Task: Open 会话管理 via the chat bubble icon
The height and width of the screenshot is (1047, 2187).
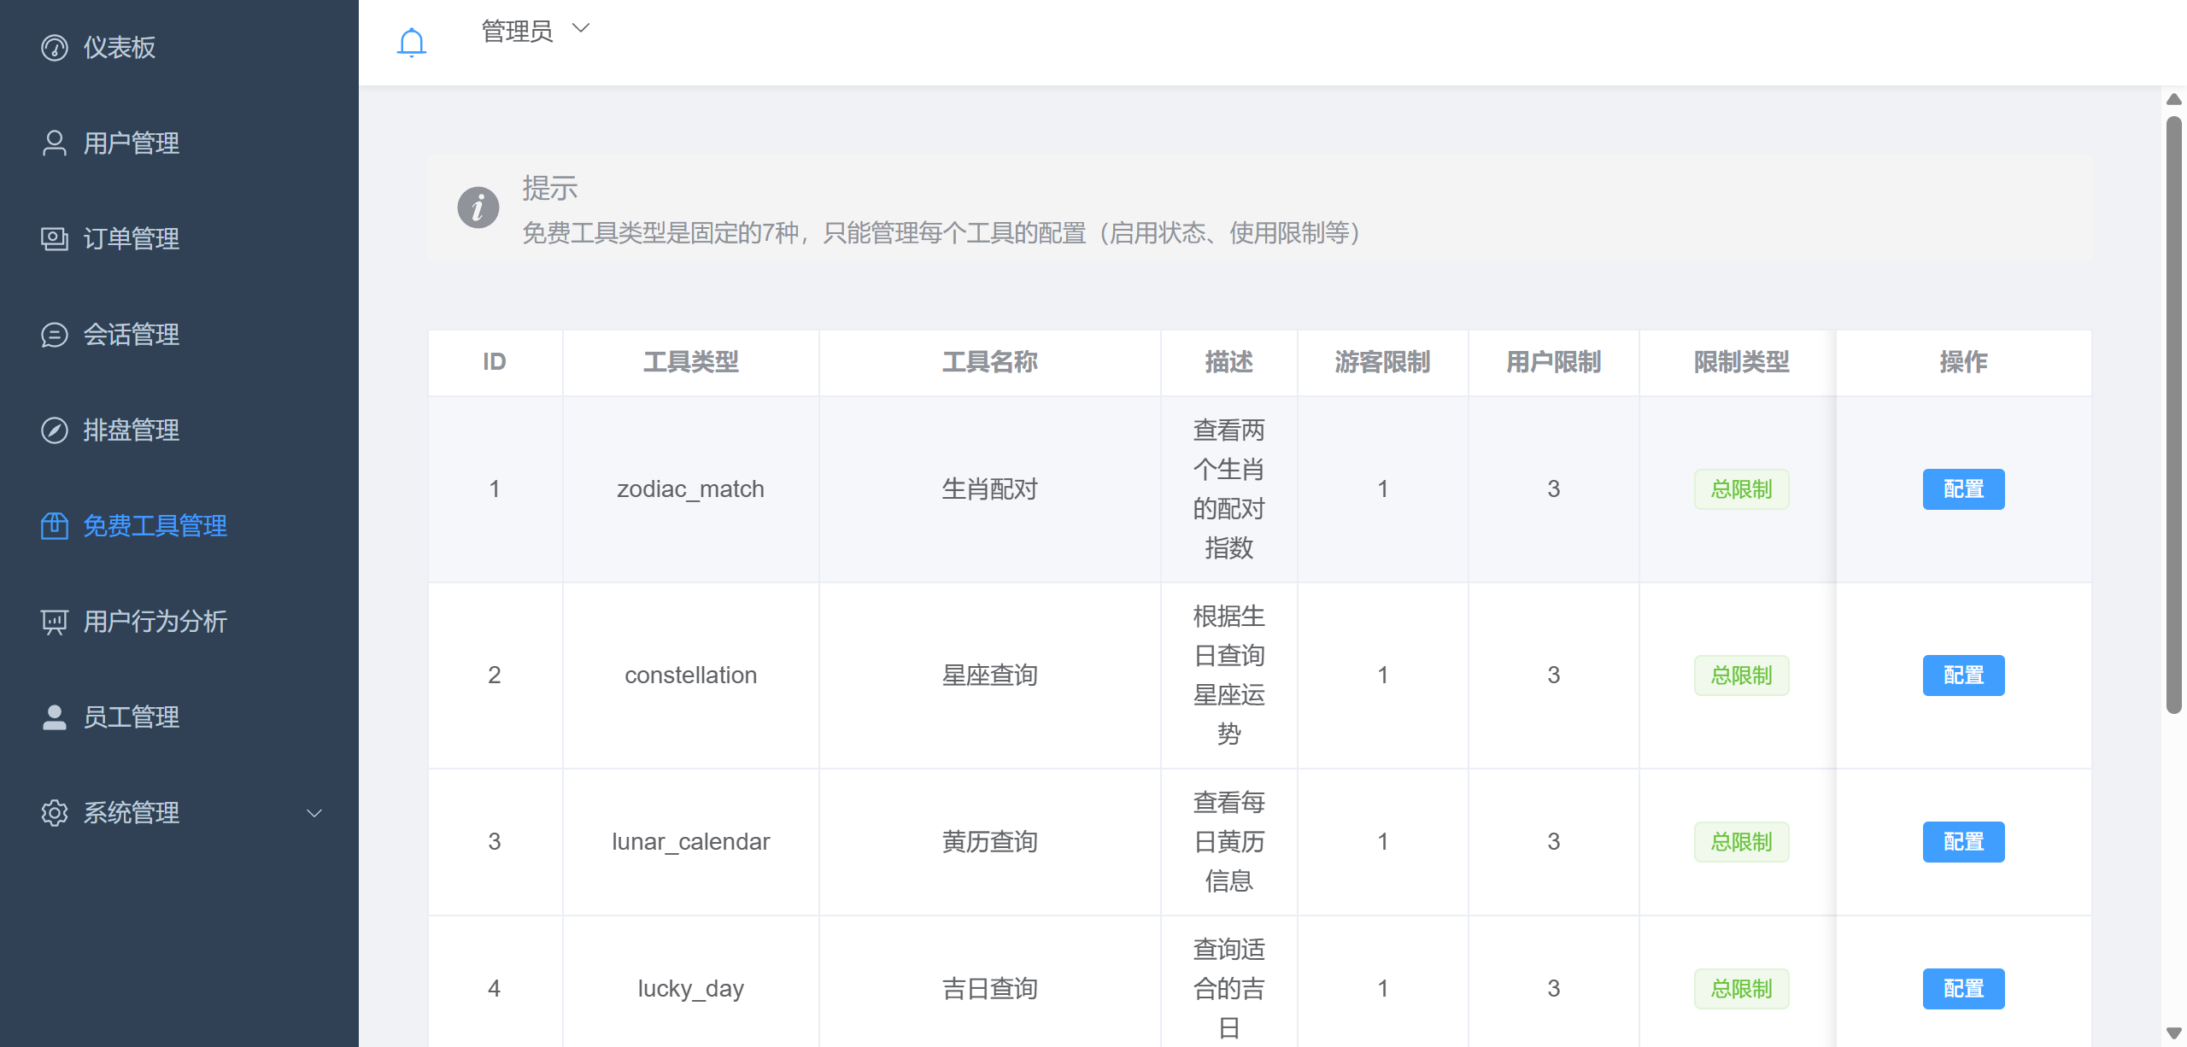Action: tap(53, 335)
